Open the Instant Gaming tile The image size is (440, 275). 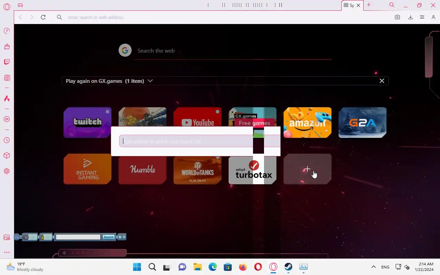[x=87, y=170]
